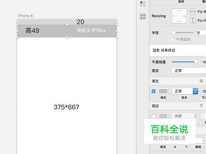
Task: Click the 半径 radius slider
Action: pyautogui.click(x=183, y=33)
